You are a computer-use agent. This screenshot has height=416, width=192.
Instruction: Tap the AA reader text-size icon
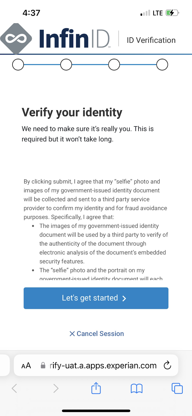pyautogui.click(x=26, y=366)
